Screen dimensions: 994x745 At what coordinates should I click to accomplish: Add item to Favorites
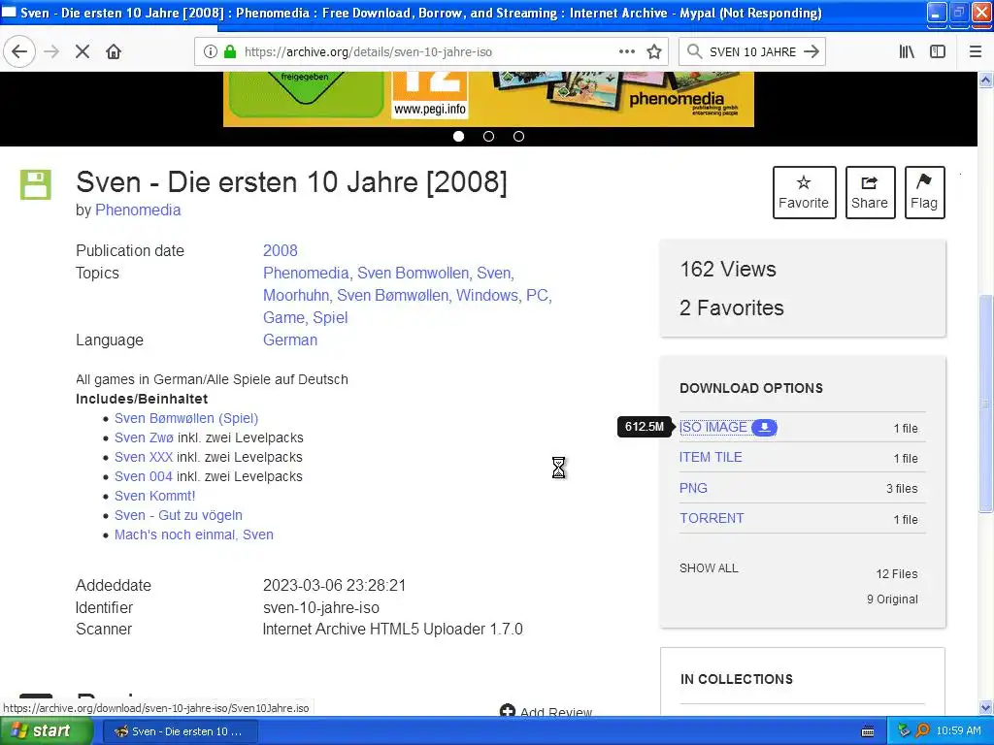pos(804,193)
